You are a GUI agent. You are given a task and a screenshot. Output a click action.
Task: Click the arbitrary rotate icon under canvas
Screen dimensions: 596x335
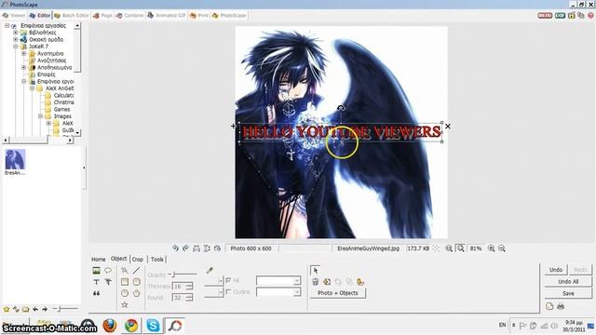click(217, 248)
